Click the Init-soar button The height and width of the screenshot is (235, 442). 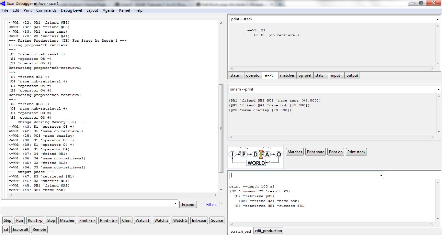click(199, 220)
